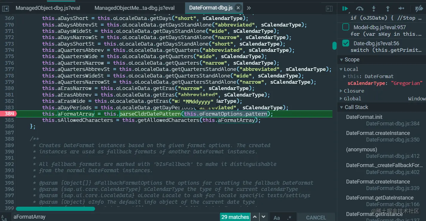Image resolution: width=426 pixels, height=221 pixels.
Task: Toggle the replace field icon in search bar
Action: tap(4, 217)
